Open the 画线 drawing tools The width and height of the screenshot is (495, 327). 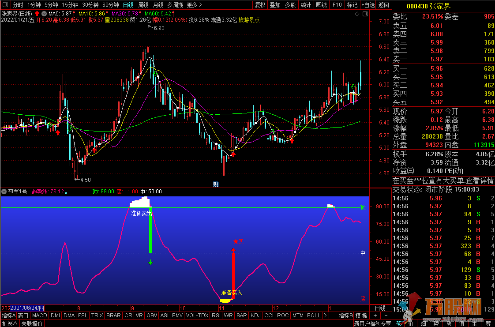321,5
